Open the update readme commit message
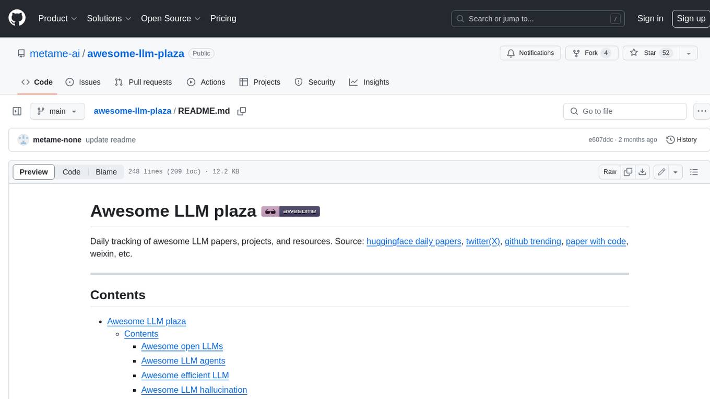 click(111, 139)
